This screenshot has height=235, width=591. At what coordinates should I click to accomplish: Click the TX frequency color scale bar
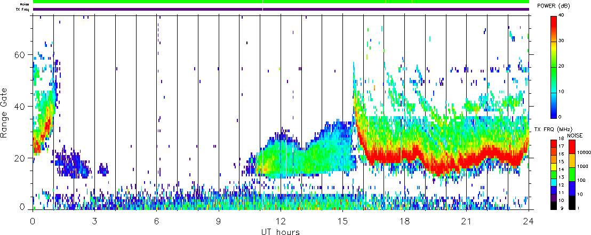pyautogui.click(x=554, y=174)
